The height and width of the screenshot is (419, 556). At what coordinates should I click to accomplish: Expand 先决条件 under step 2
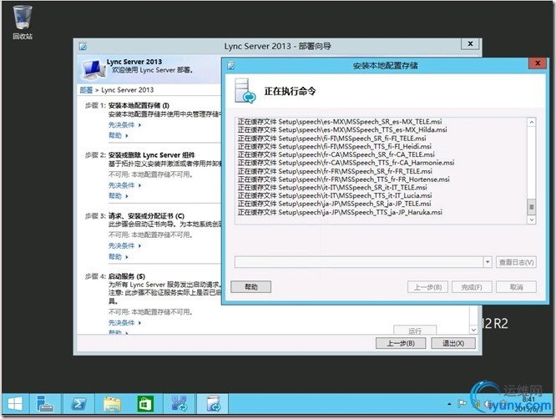(125, 185)
